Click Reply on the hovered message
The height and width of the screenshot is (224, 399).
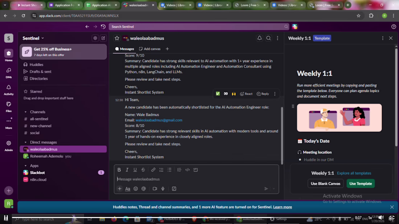263,94
